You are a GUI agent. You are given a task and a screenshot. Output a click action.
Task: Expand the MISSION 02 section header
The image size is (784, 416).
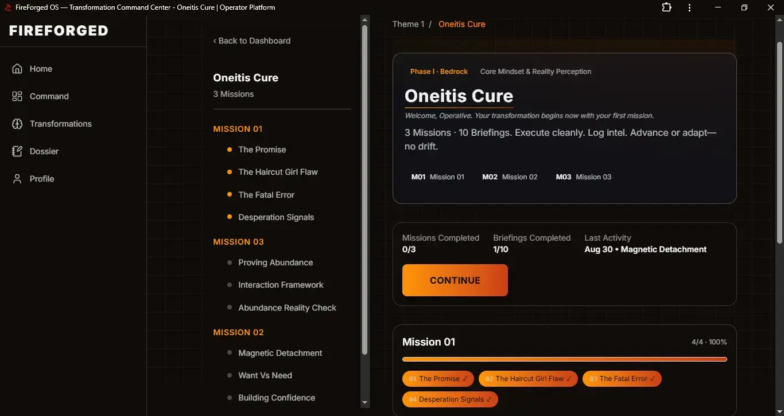point(238,332)
